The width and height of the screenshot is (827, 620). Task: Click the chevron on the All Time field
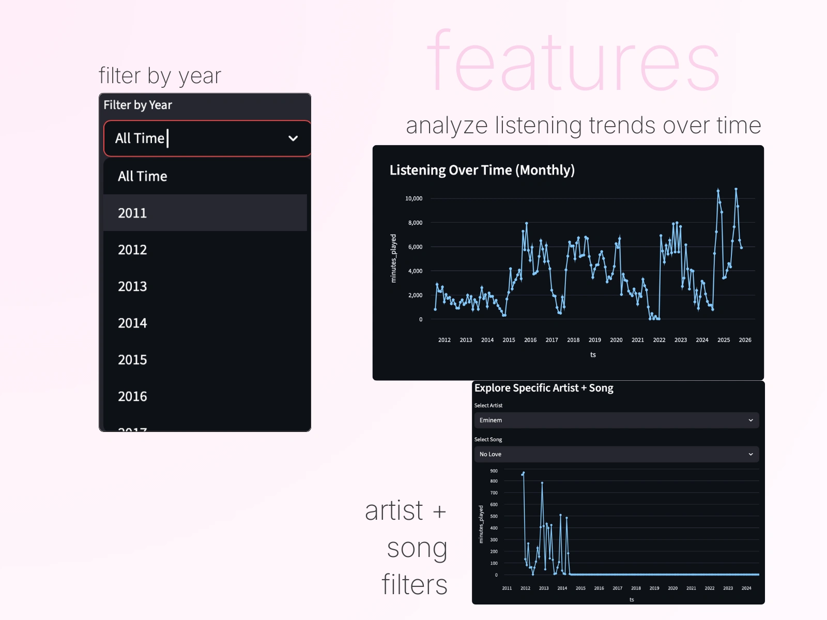[293, 138]
